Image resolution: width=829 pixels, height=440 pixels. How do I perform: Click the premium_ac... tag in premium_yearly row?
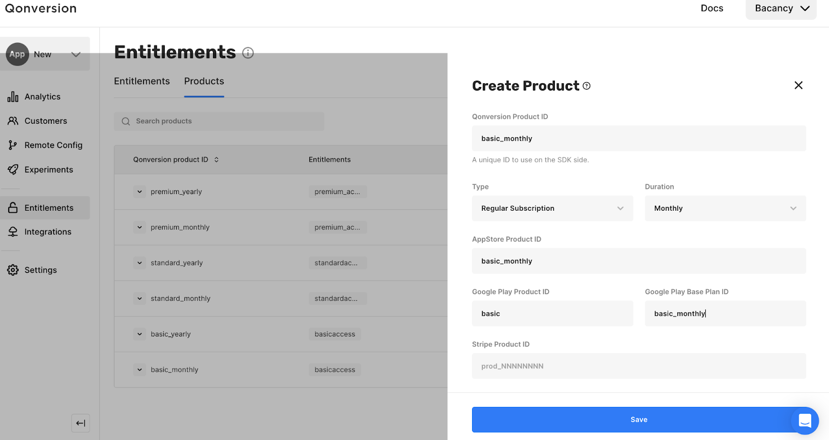337,192
